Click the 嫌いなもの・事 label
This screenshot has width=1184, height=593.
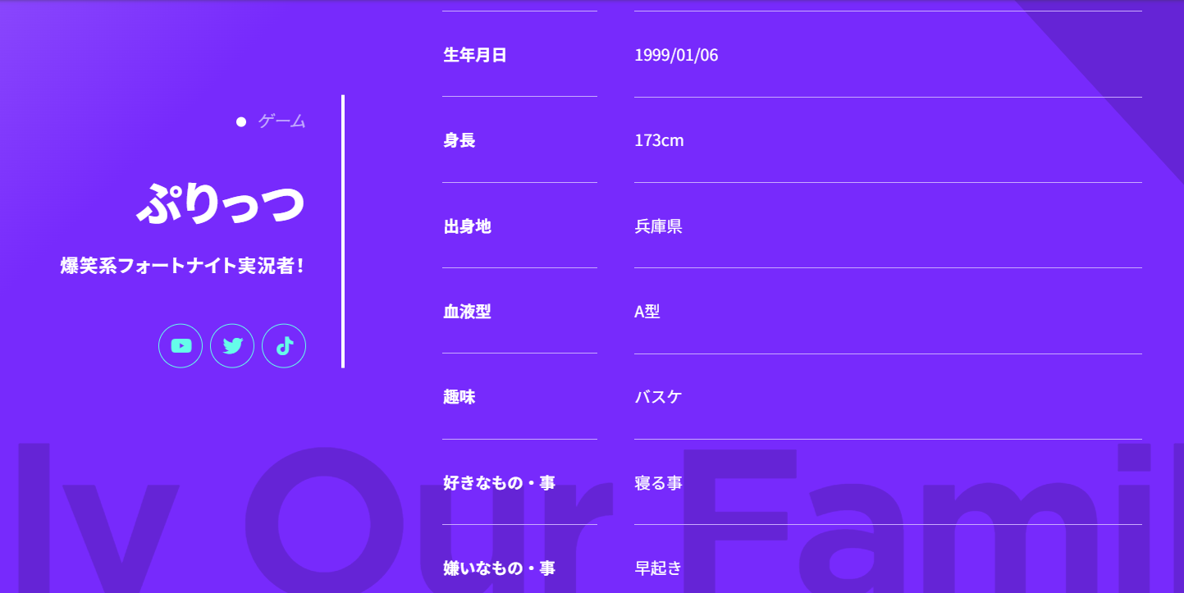coord(500,568)
